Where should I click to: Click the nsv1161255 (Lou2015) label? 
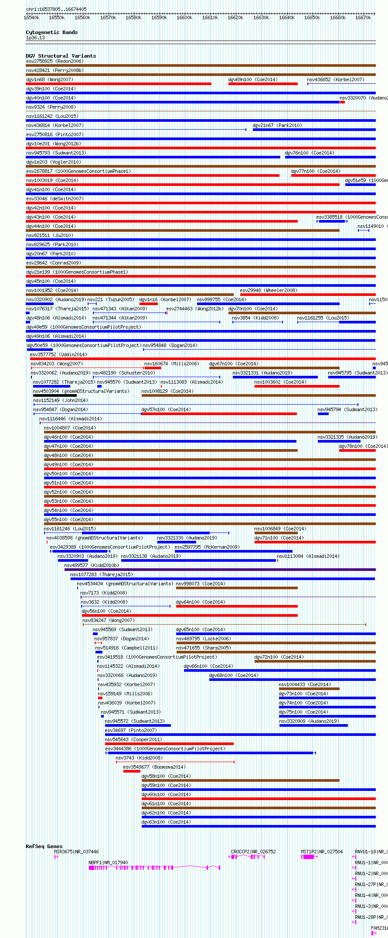click(x=323, y=318)
